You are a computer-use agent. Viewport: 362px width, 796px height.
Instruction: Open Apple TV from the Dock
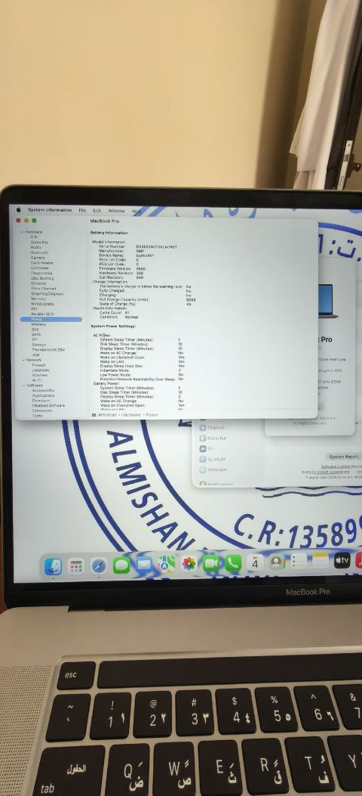pyautogui.click(x=342, y=560)
